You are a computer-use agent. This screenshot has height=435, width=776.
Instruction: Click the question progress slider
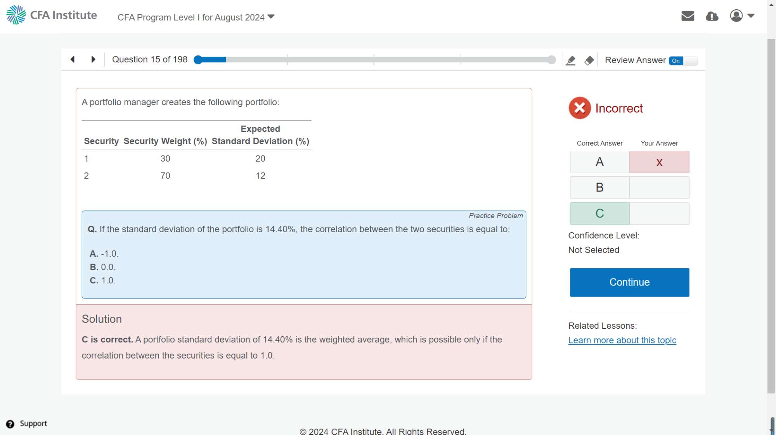(x=374, y=60)
